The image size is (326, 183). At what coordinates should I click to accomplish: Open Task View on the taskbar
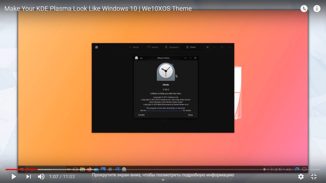point(75,169)
